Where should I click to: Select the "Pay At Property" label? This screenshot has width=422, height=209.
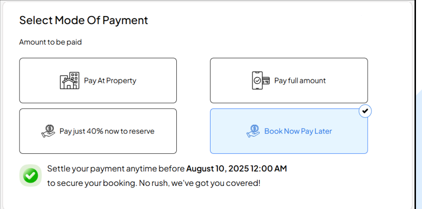pos(110,80)
